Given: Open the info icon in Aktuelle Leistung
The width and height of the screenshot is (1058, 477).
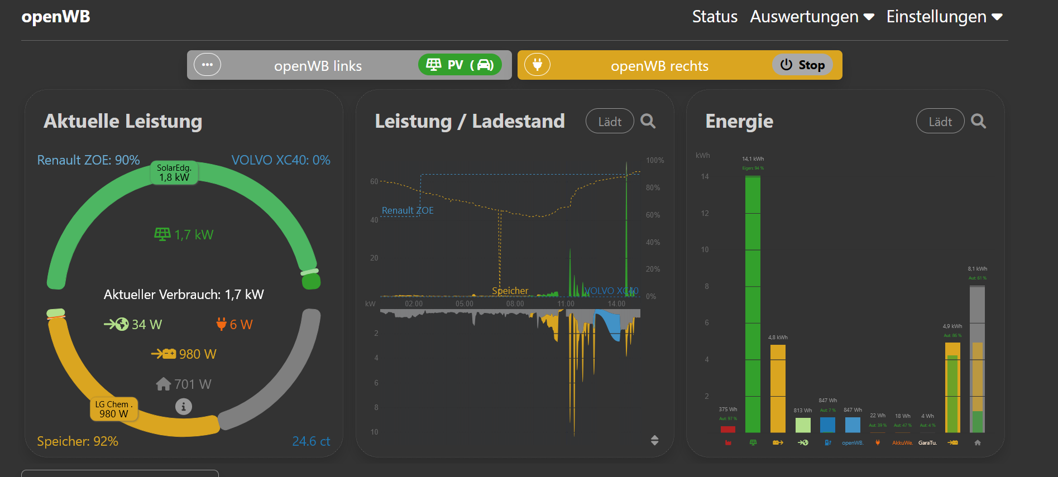Looking at the screenshot, I should coord(184,407).
